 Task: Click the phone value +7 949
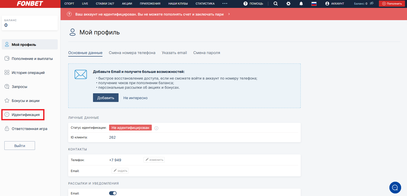point(115,160)
